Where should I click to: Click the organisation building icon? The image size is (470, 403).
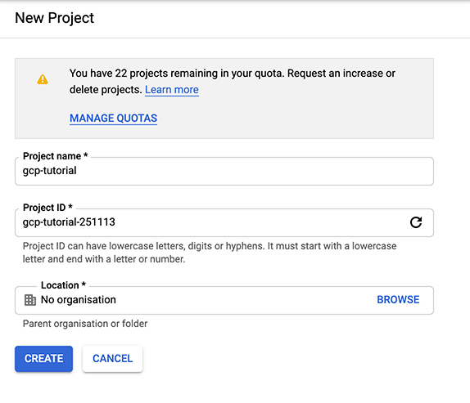(30, 300)
